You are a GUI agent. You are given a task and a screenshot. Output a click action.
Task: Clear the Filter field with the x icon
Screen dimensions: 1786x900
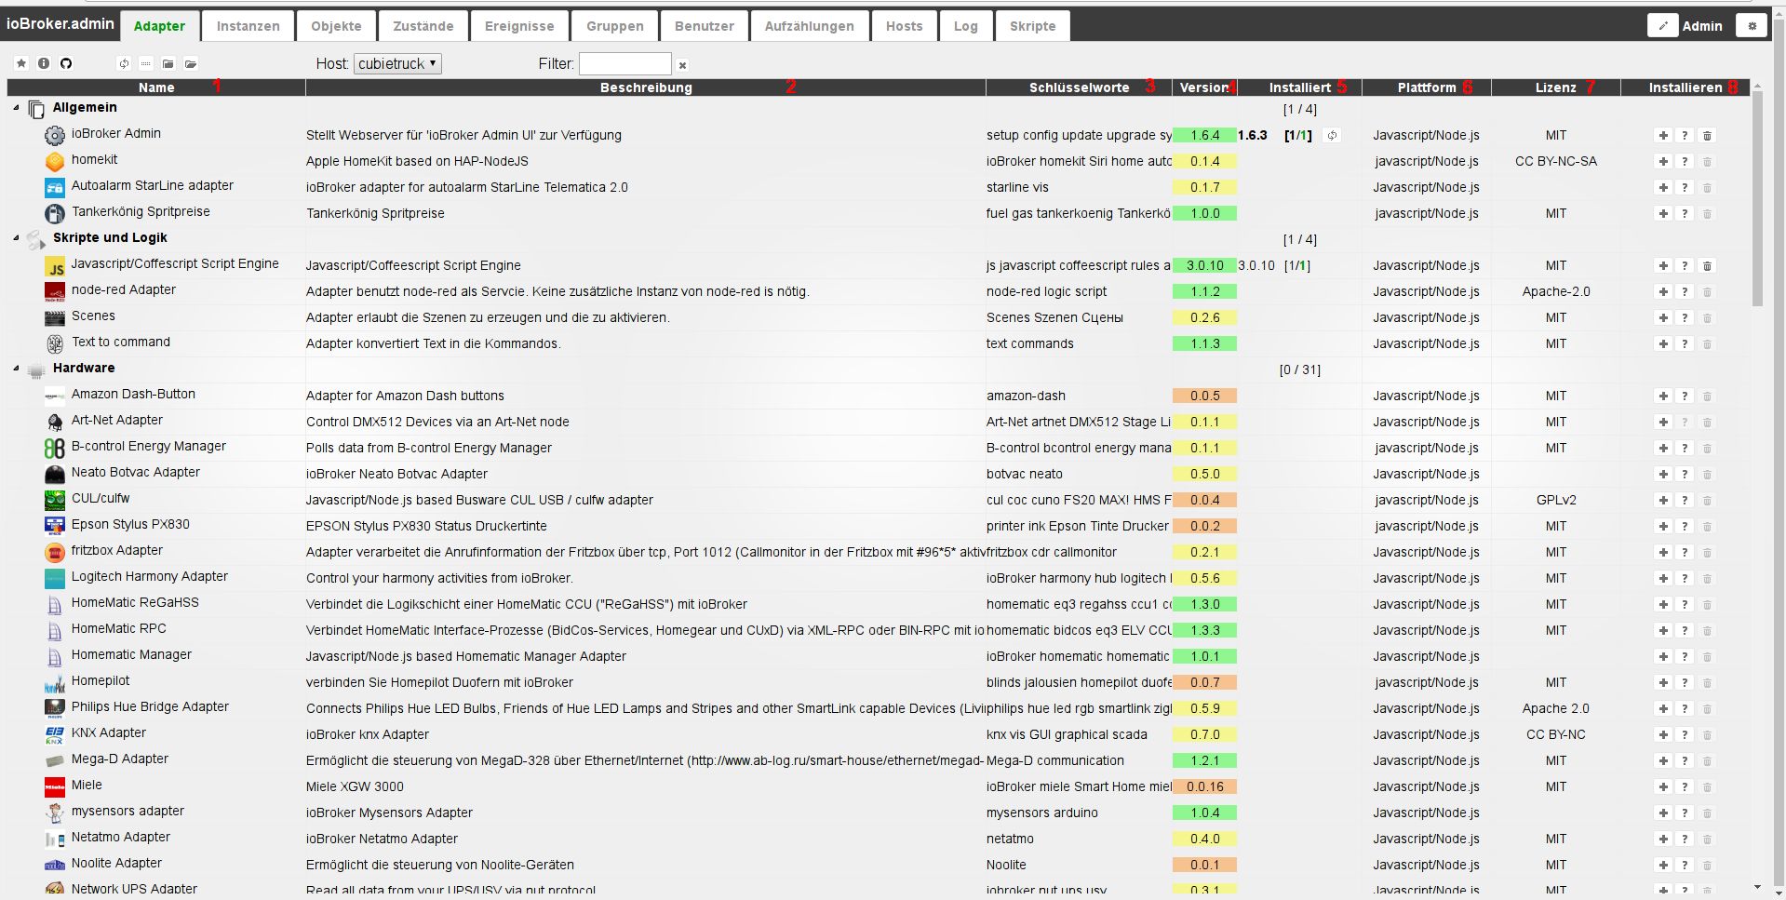pos(682,65)
